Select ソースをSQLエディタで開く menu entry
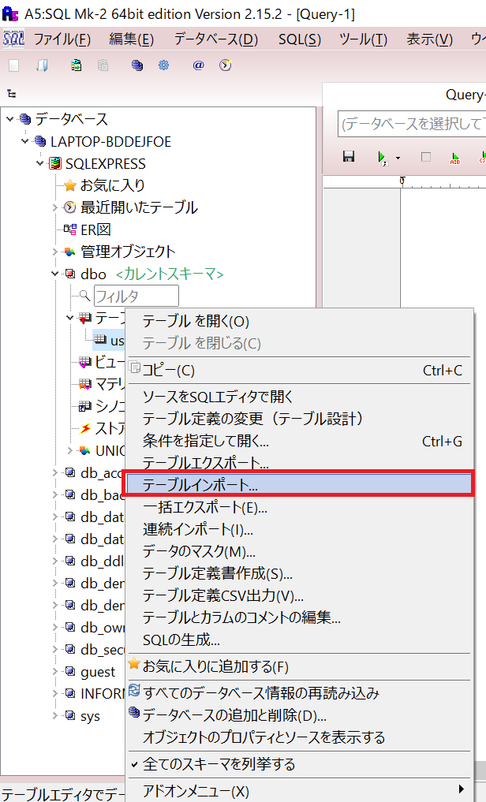This screenshot has width=486, height=802. [x=299, y=397]
